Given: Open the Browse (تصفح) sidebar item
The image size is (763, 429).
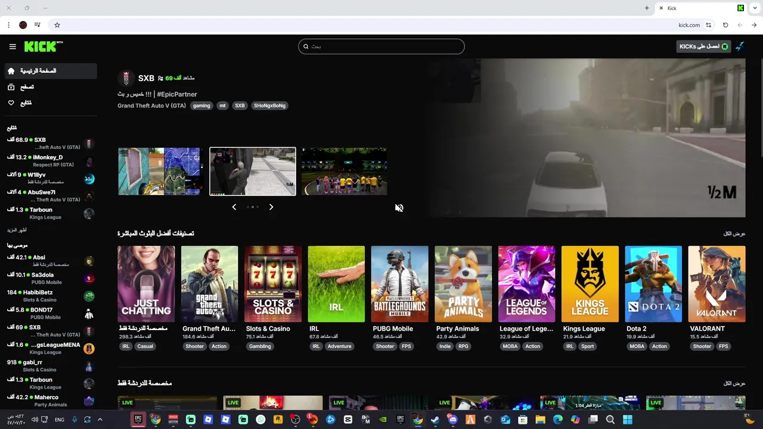Looking at the screenshot, I should pyautogui.click(x=50, y=87).
